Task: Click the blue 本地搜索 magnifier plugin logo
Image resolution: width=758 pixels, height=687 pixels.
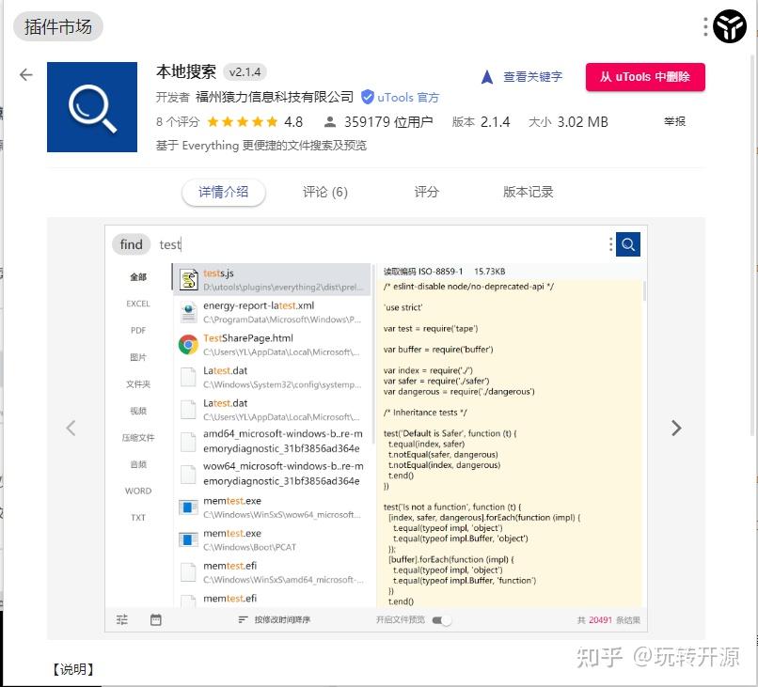Action: 92,106
